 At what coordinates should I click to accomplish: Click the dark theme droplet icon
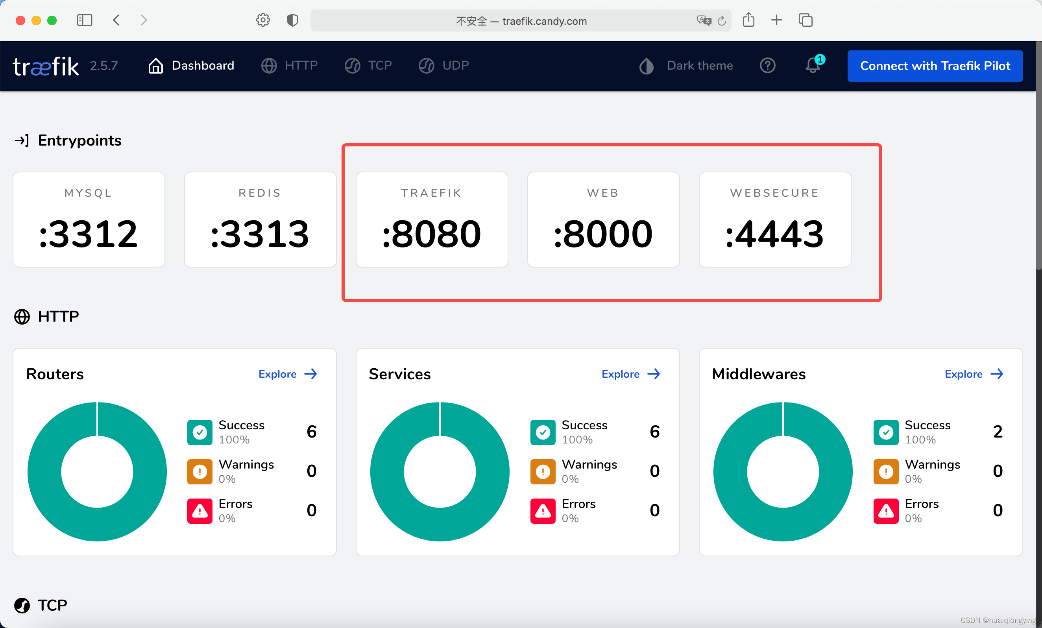pyautogui.click(x=646, y=66)
